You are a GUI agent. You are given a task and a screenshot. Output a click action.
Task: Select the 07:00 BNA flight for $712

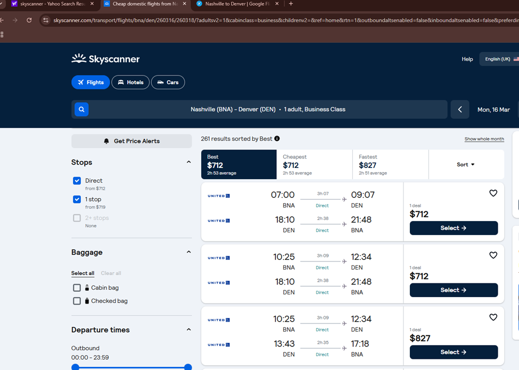pos(454,228)
